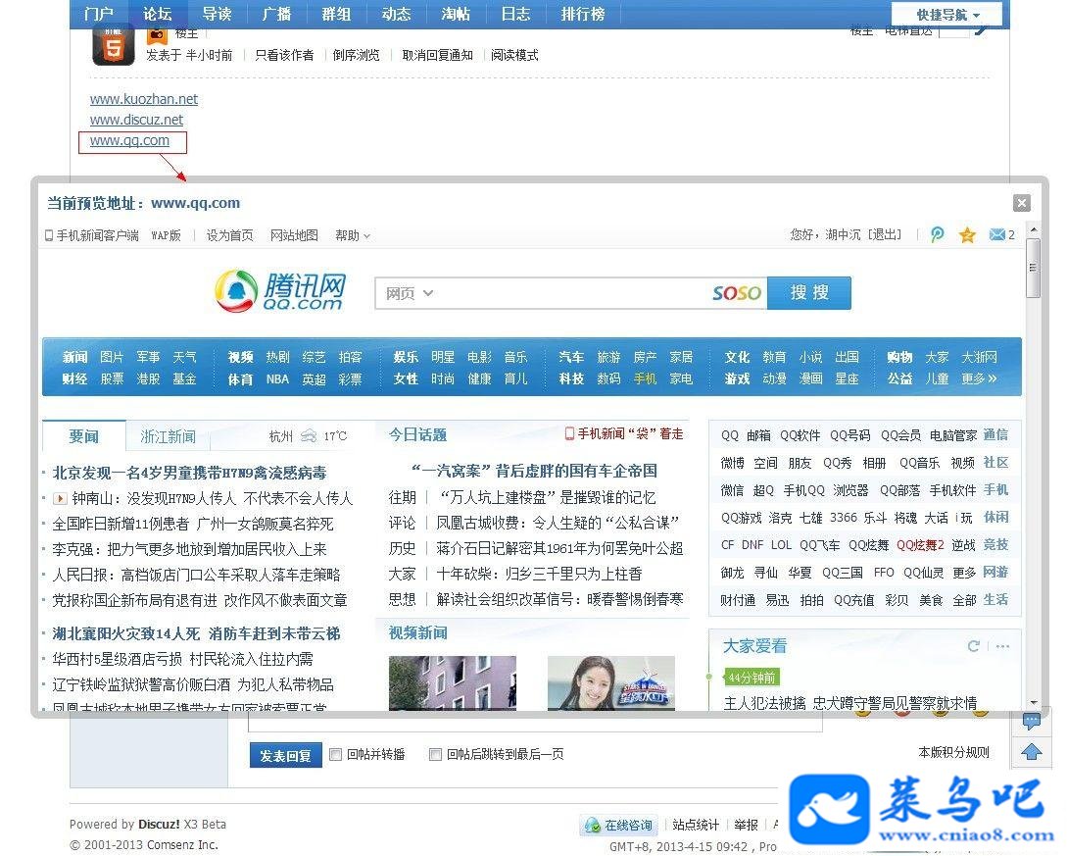Image resolution: width=1067 pixels, height=856 pixels.
Task: Click the 退出 logout link
Action: pos(885,235)
